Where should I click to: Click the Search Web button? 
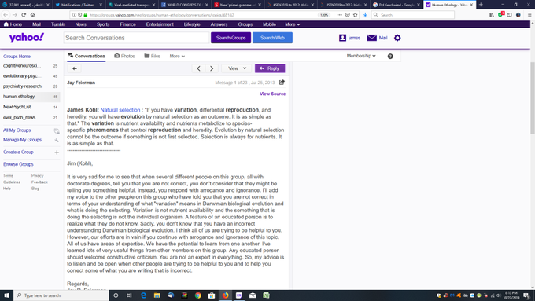[272, 38]
